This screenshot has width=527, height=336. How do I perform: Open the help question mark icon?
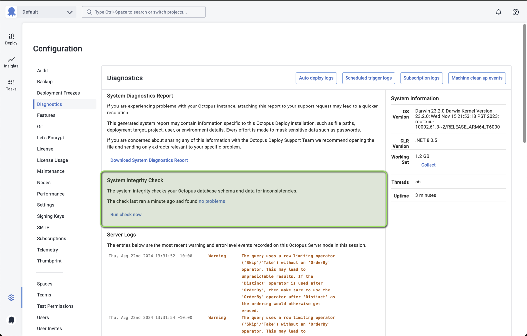pyautogui.click(x=515, y=12)
